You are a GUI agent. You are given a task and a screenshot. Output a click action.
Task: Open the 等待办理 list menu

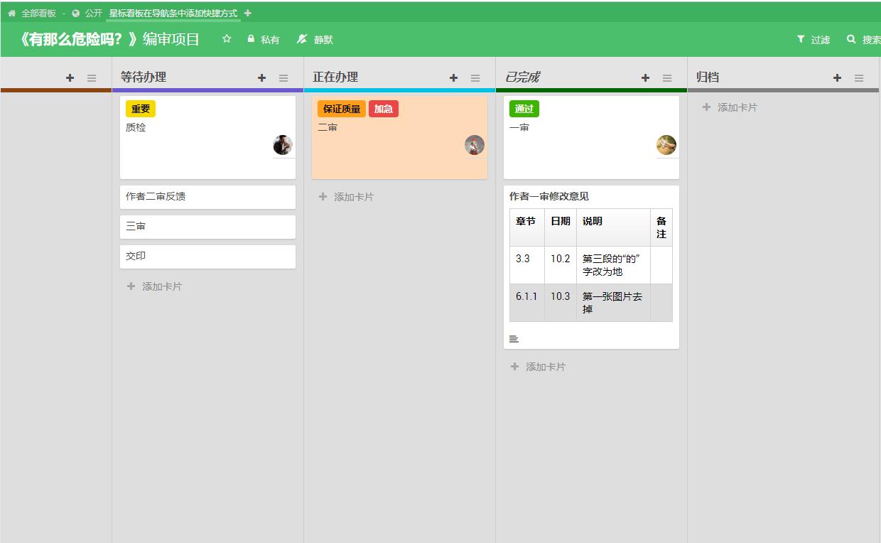283,78
